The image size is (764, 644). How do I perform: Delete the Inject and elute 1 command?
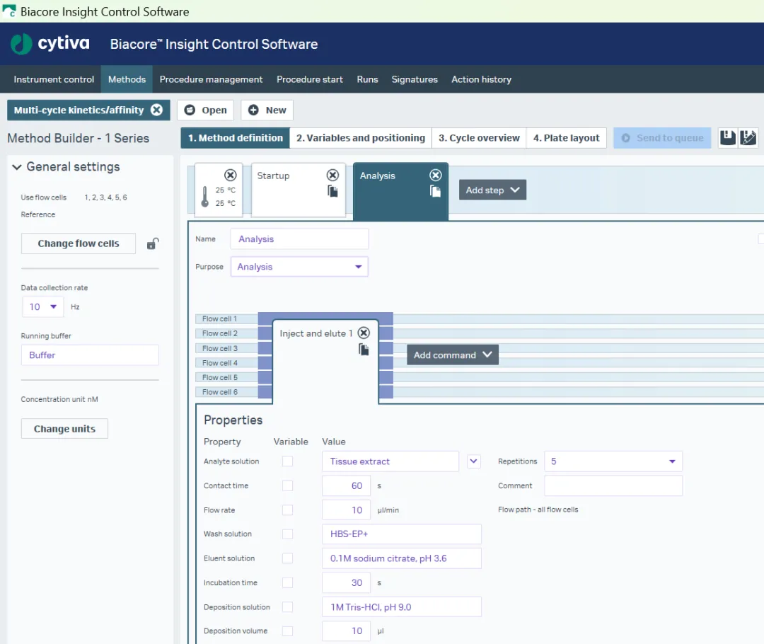coord(364,333)
